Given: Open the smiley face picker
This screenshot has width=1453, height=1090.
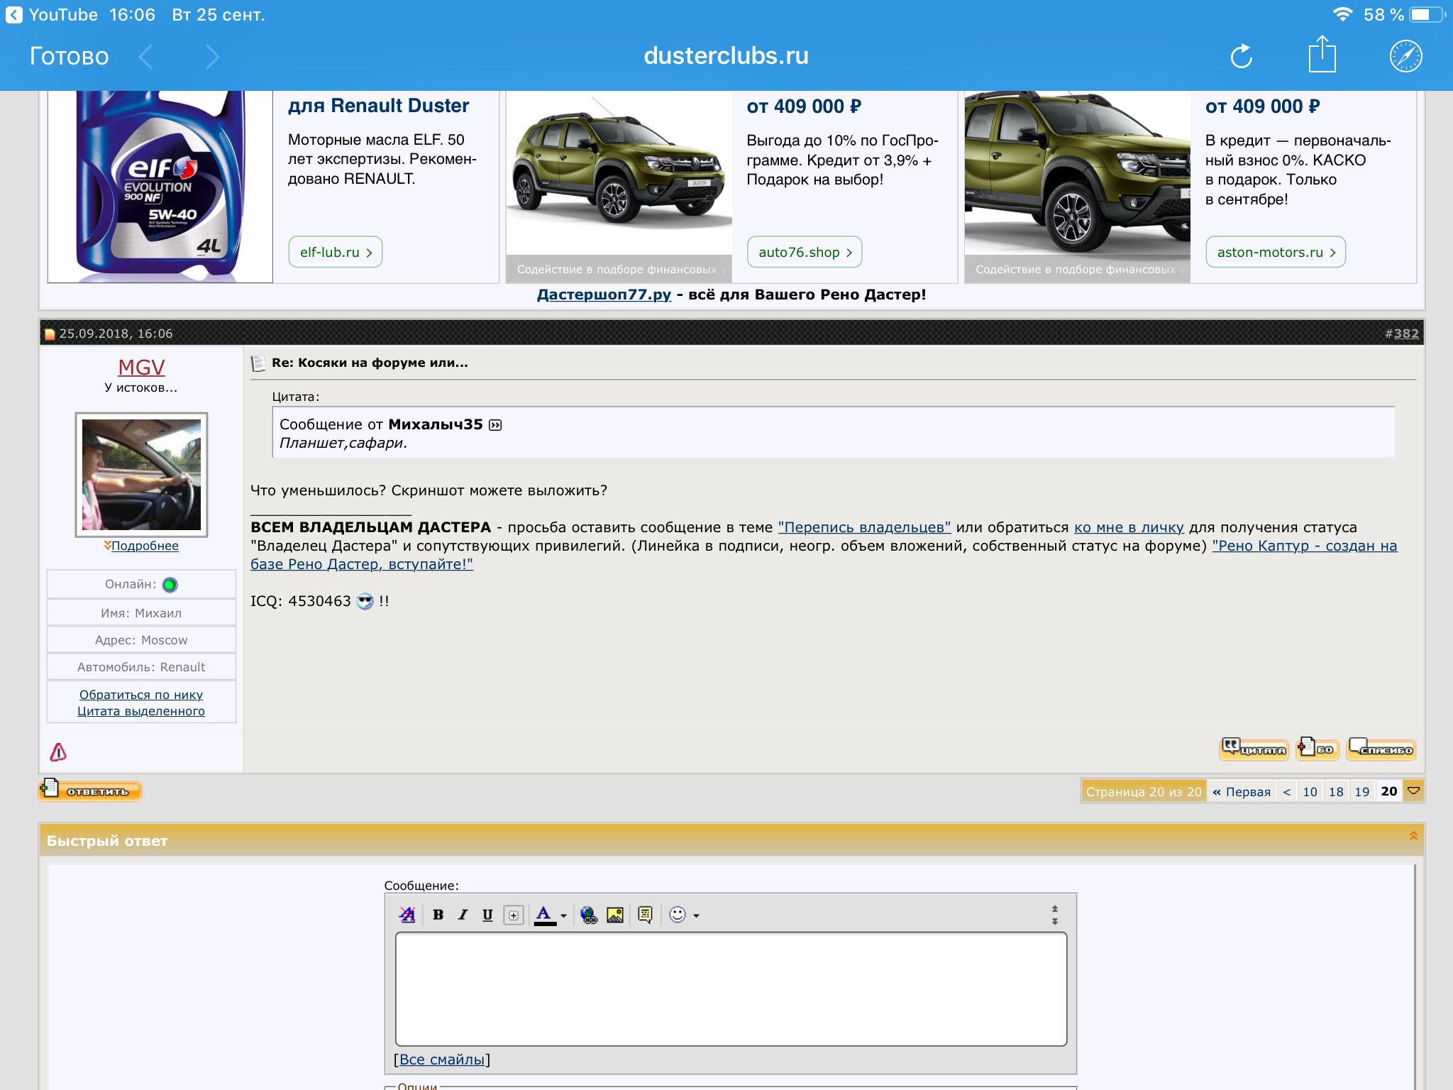Looking at the screenshot, I should [x=678, y=915].
